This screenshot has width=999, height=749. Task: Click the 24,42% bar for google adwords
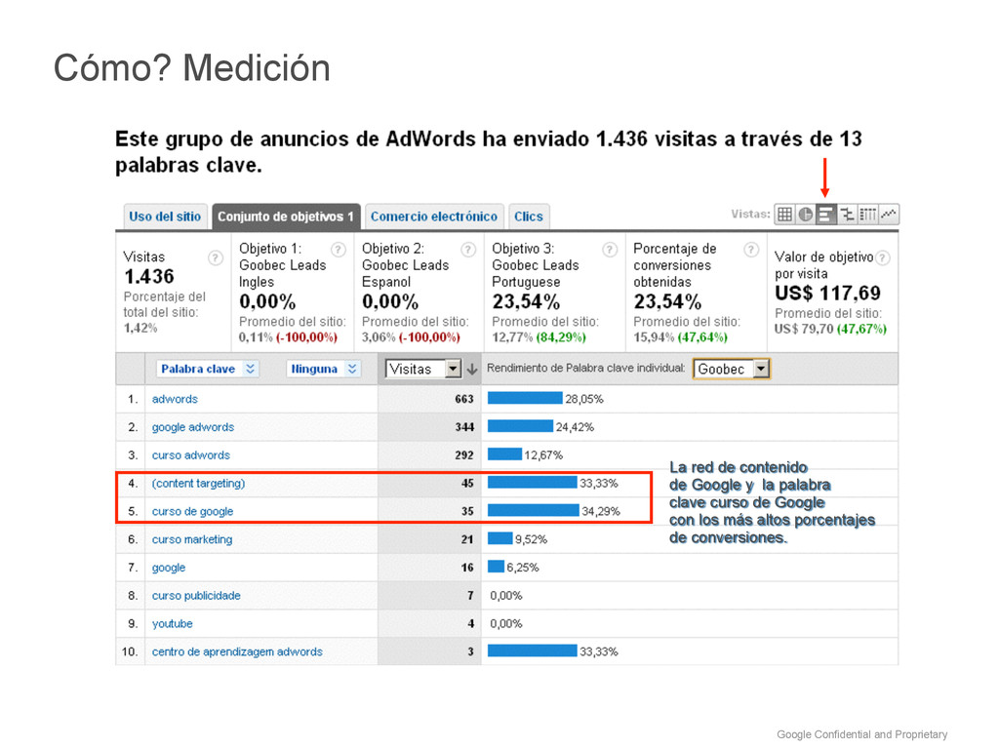click(x=521, y=427)
